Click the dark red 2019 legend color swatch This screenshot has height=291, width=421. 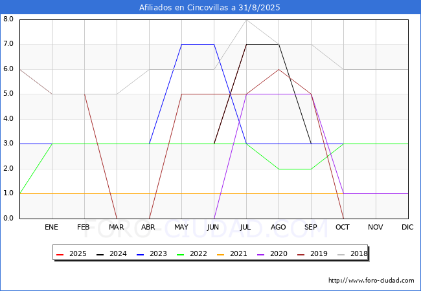[x=301, y=254]
